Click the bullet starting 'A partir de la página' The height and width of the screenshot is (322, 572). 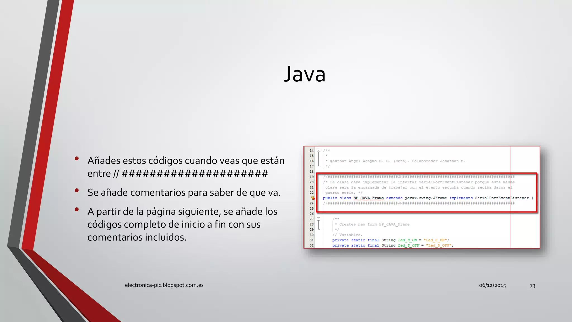coord(182,224)
